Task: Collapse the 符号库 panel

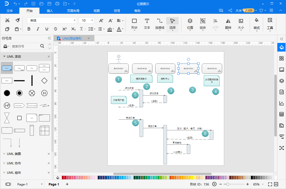Action: [49, 38]
